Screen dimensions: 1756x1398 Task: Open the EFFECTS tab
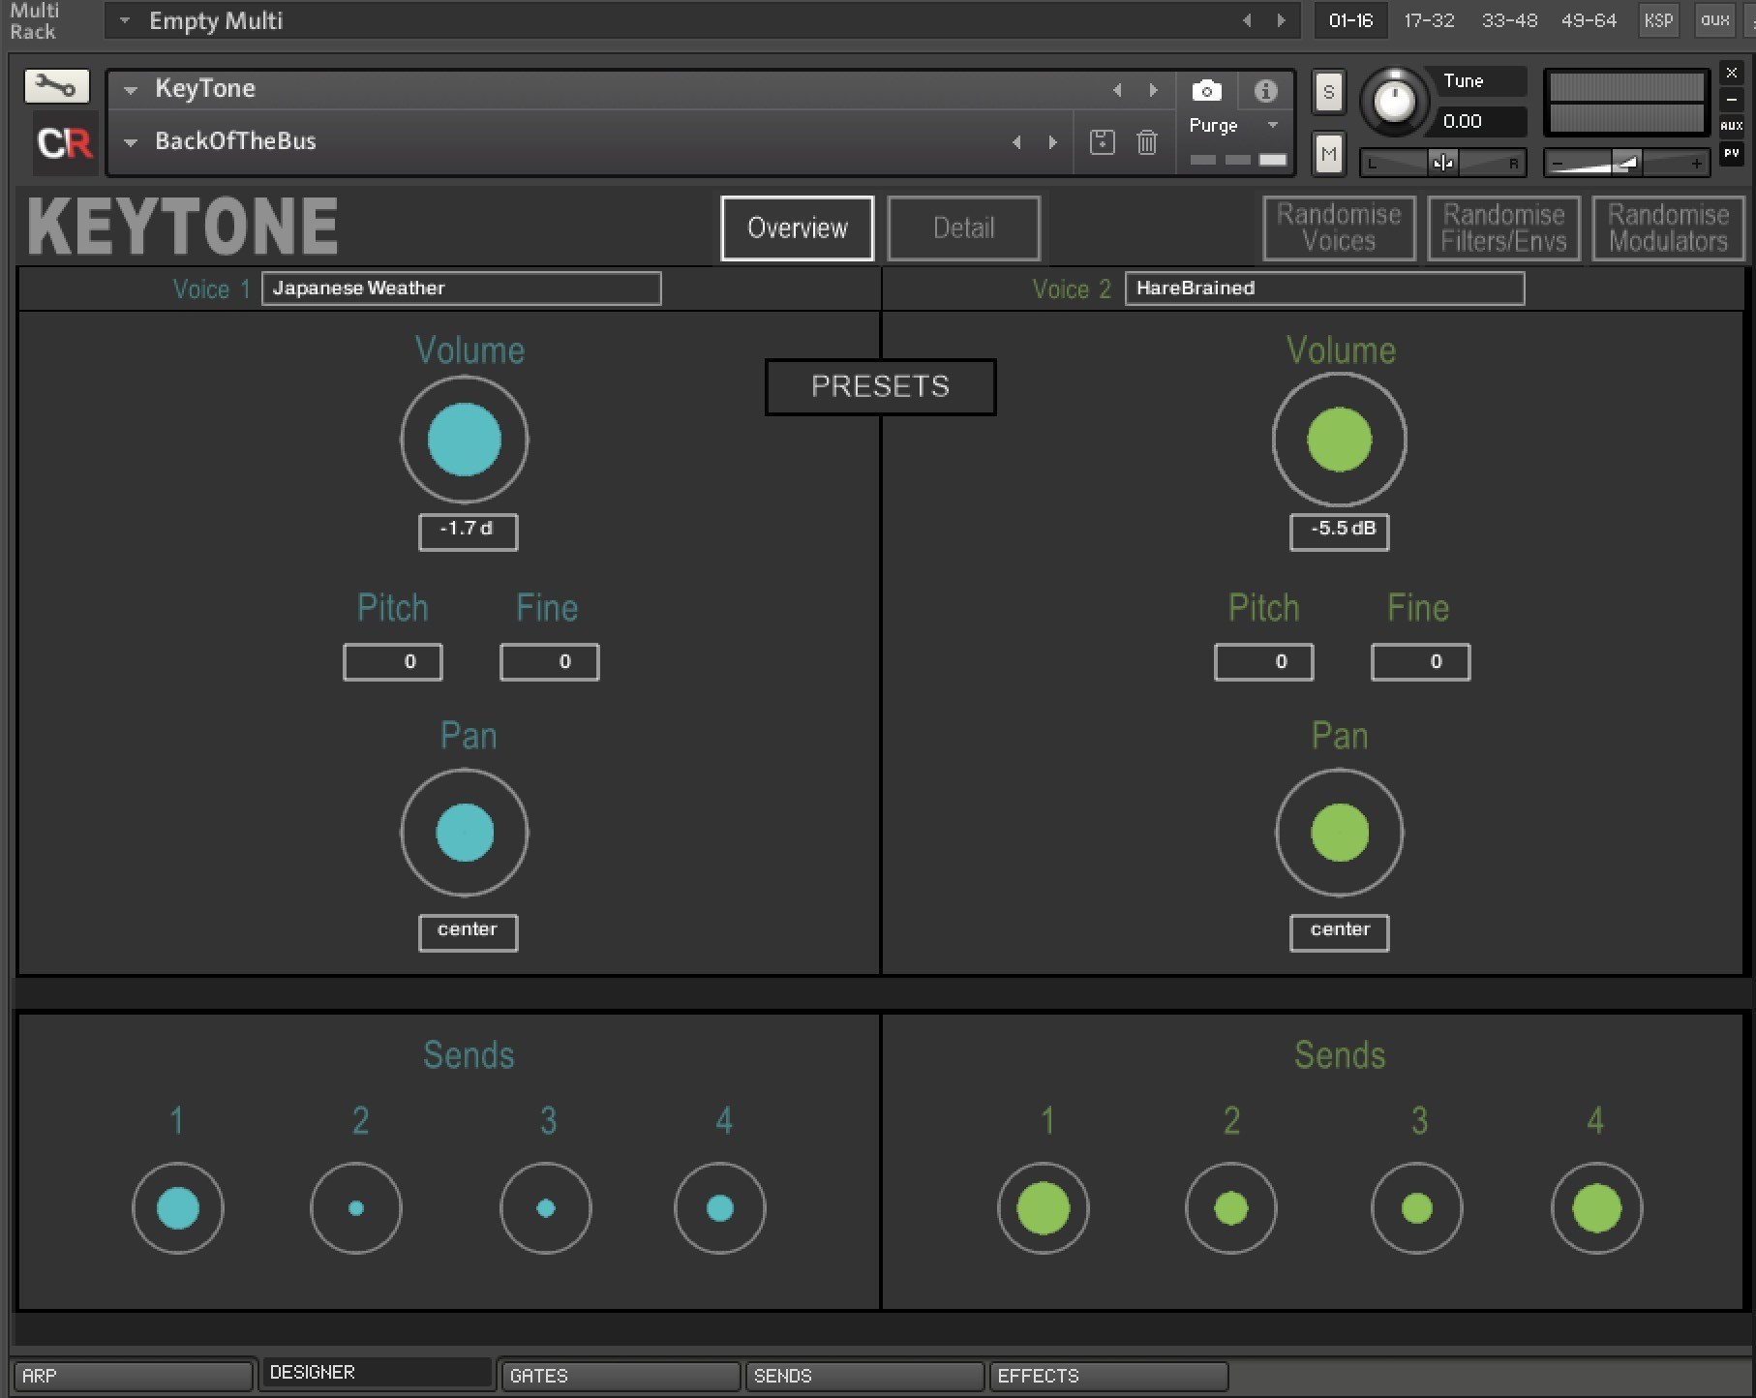(x=1108, y=1376)
